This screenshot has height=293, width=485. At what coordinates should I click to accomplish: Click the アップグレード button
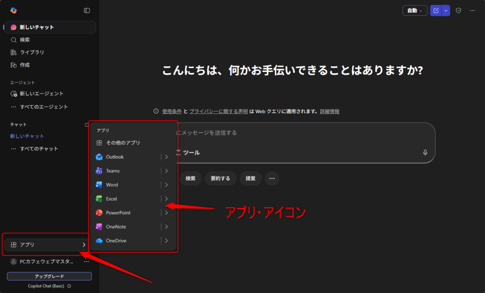coord(49,276)
